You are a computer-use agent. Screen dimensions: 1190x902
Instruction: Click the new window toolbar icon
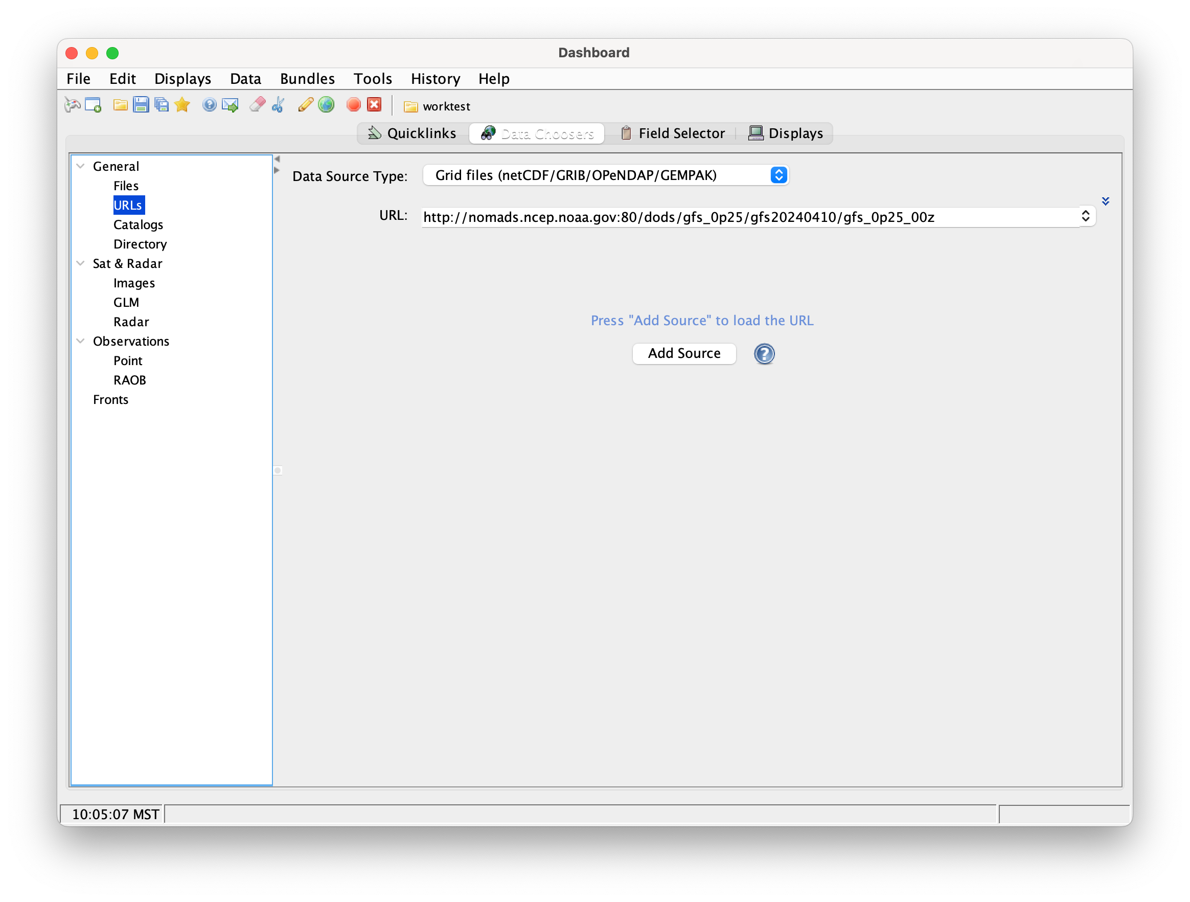click(93, 105)
